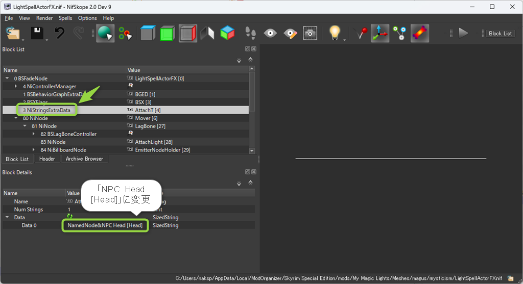Collapse the Data row in Block Details
The height and width of the screenshot is (284, 523).
[x=7, y=217]
